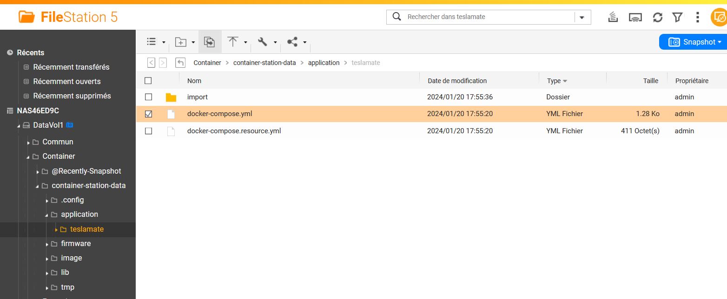Expand the upload dropdown arrow
The width and height of the screenshot is (727, 299).
coord(245,42)
